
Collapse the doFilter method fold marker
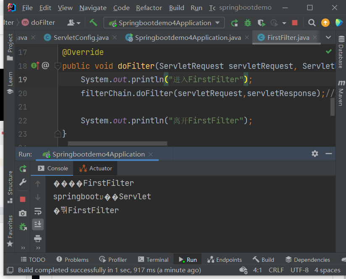coord(58,66)
